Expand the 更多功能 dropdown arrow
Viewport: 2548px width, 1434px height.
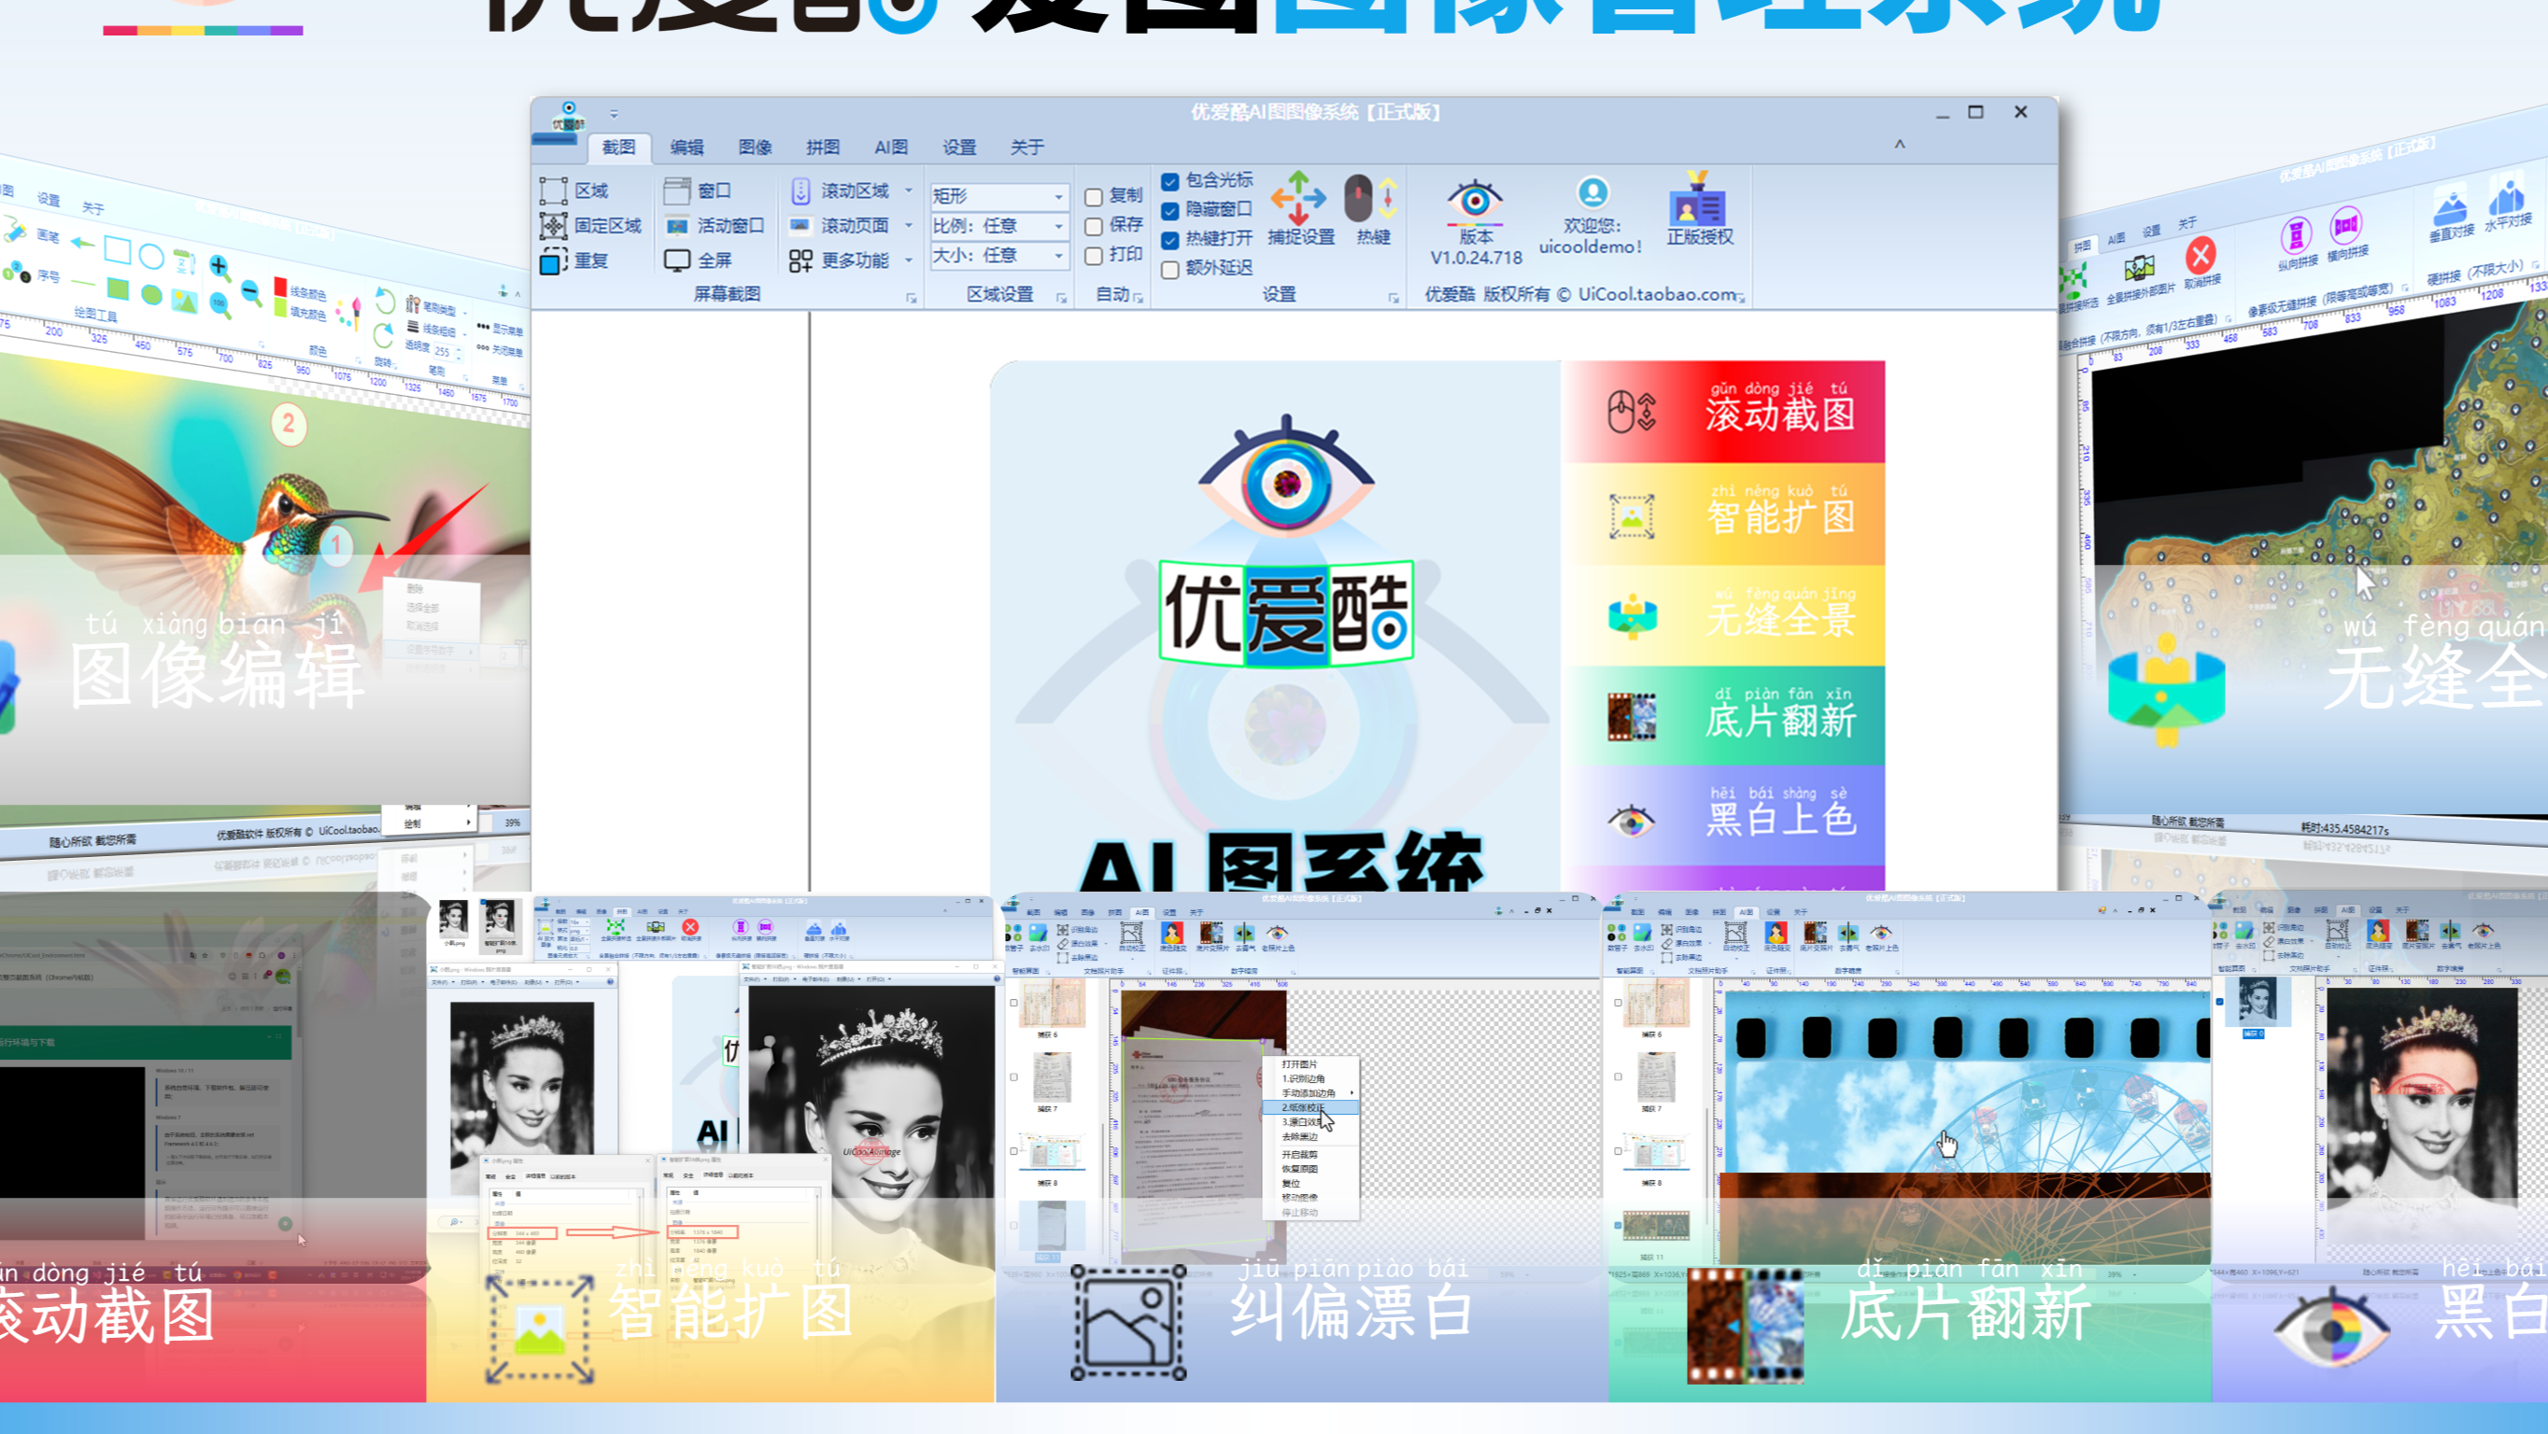click(x=908, y=261)
